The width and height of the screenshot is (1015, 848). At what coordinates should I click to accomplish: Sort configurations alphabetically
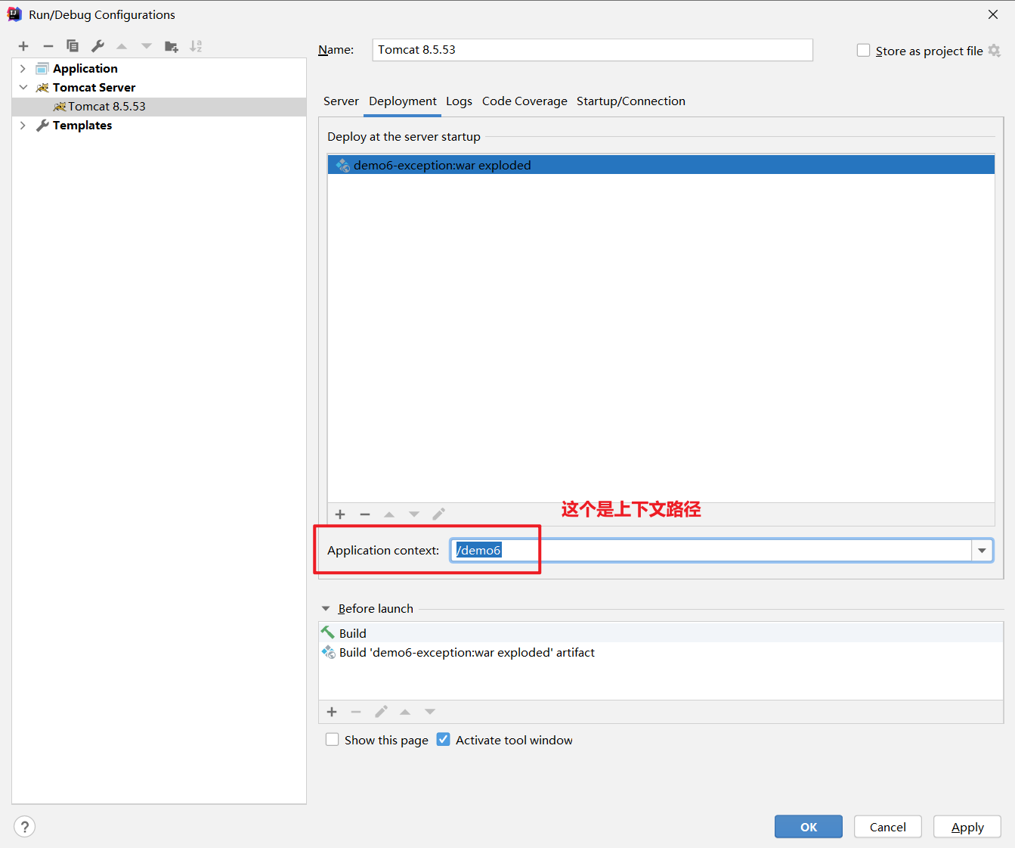(196, 46)
